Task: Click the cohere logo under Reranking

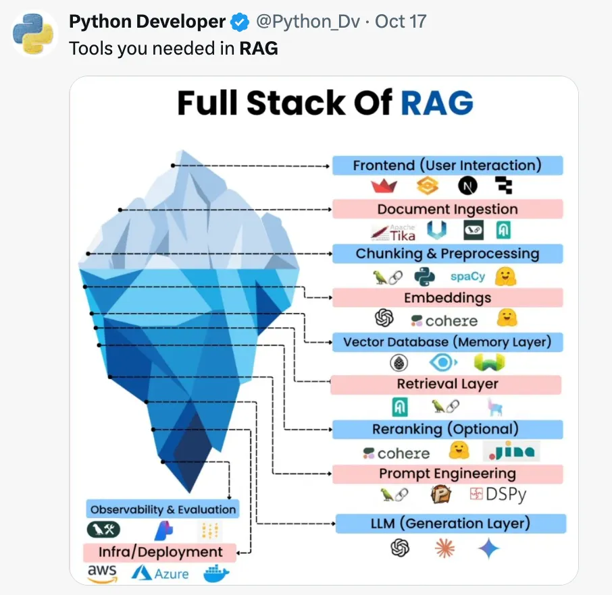Action: pos(396,453)
